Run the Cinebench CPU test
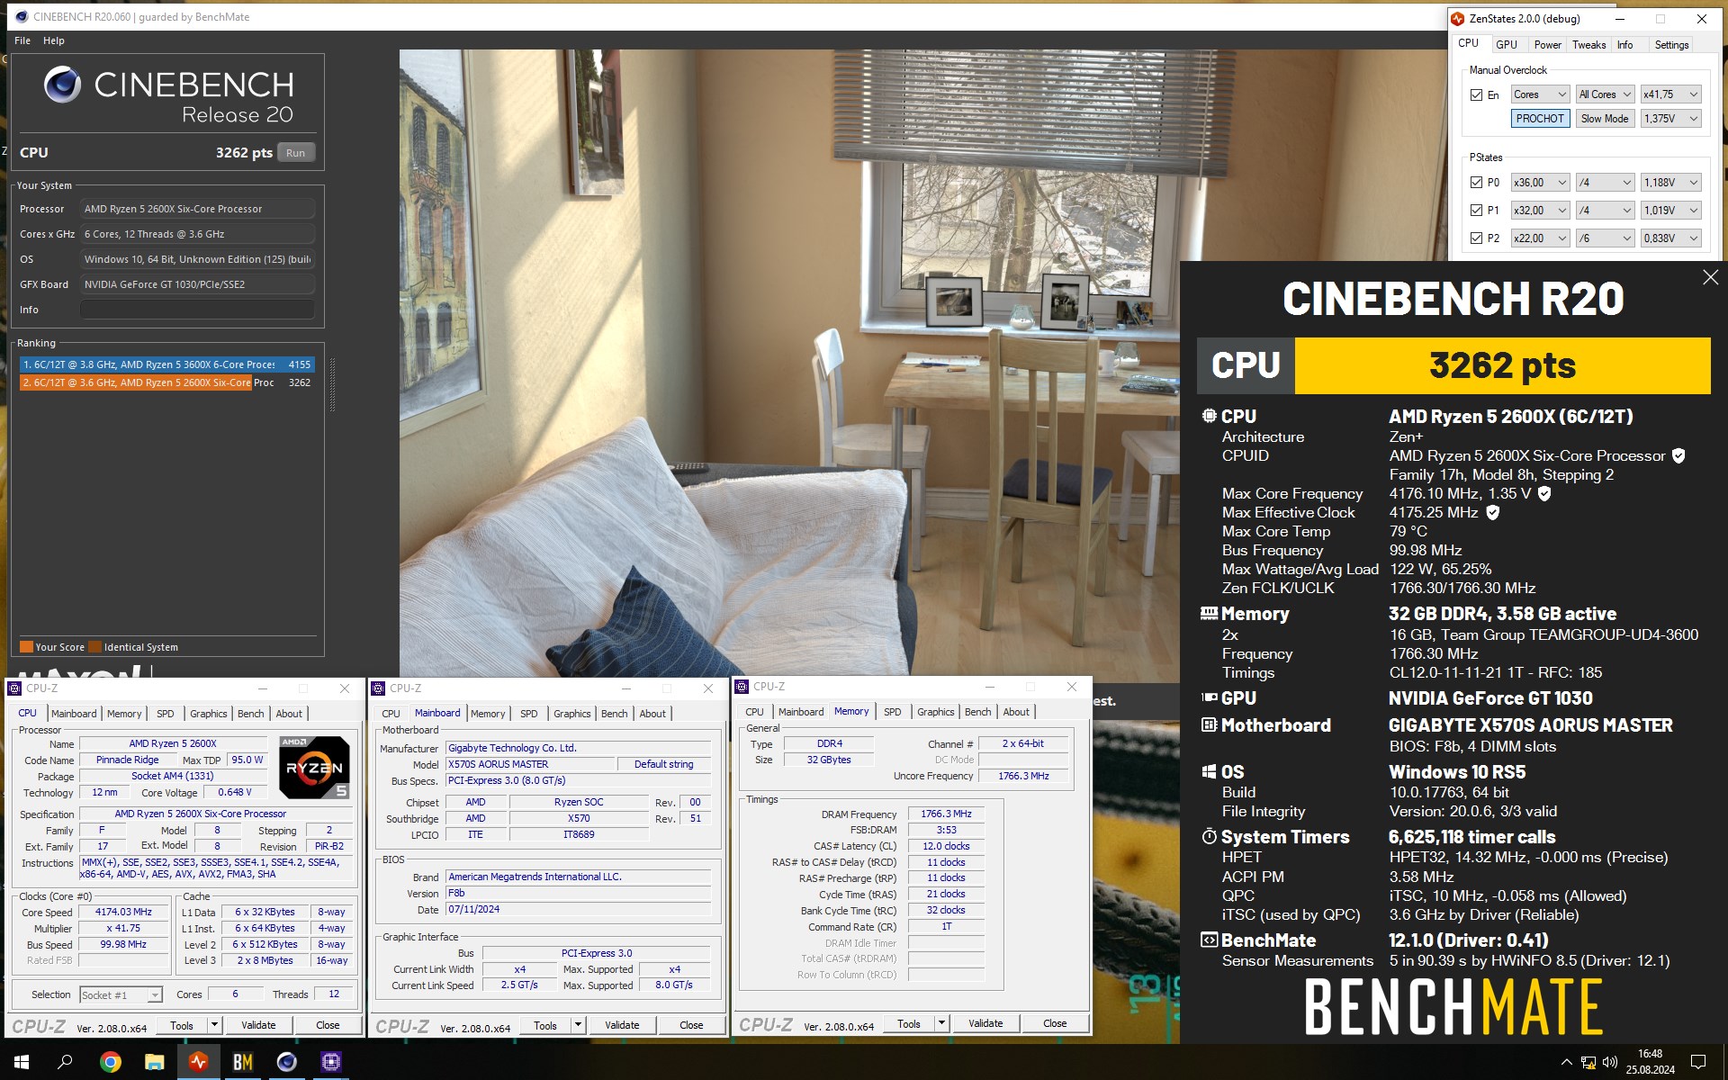The image size is (1728, 1080). (295, 153)
